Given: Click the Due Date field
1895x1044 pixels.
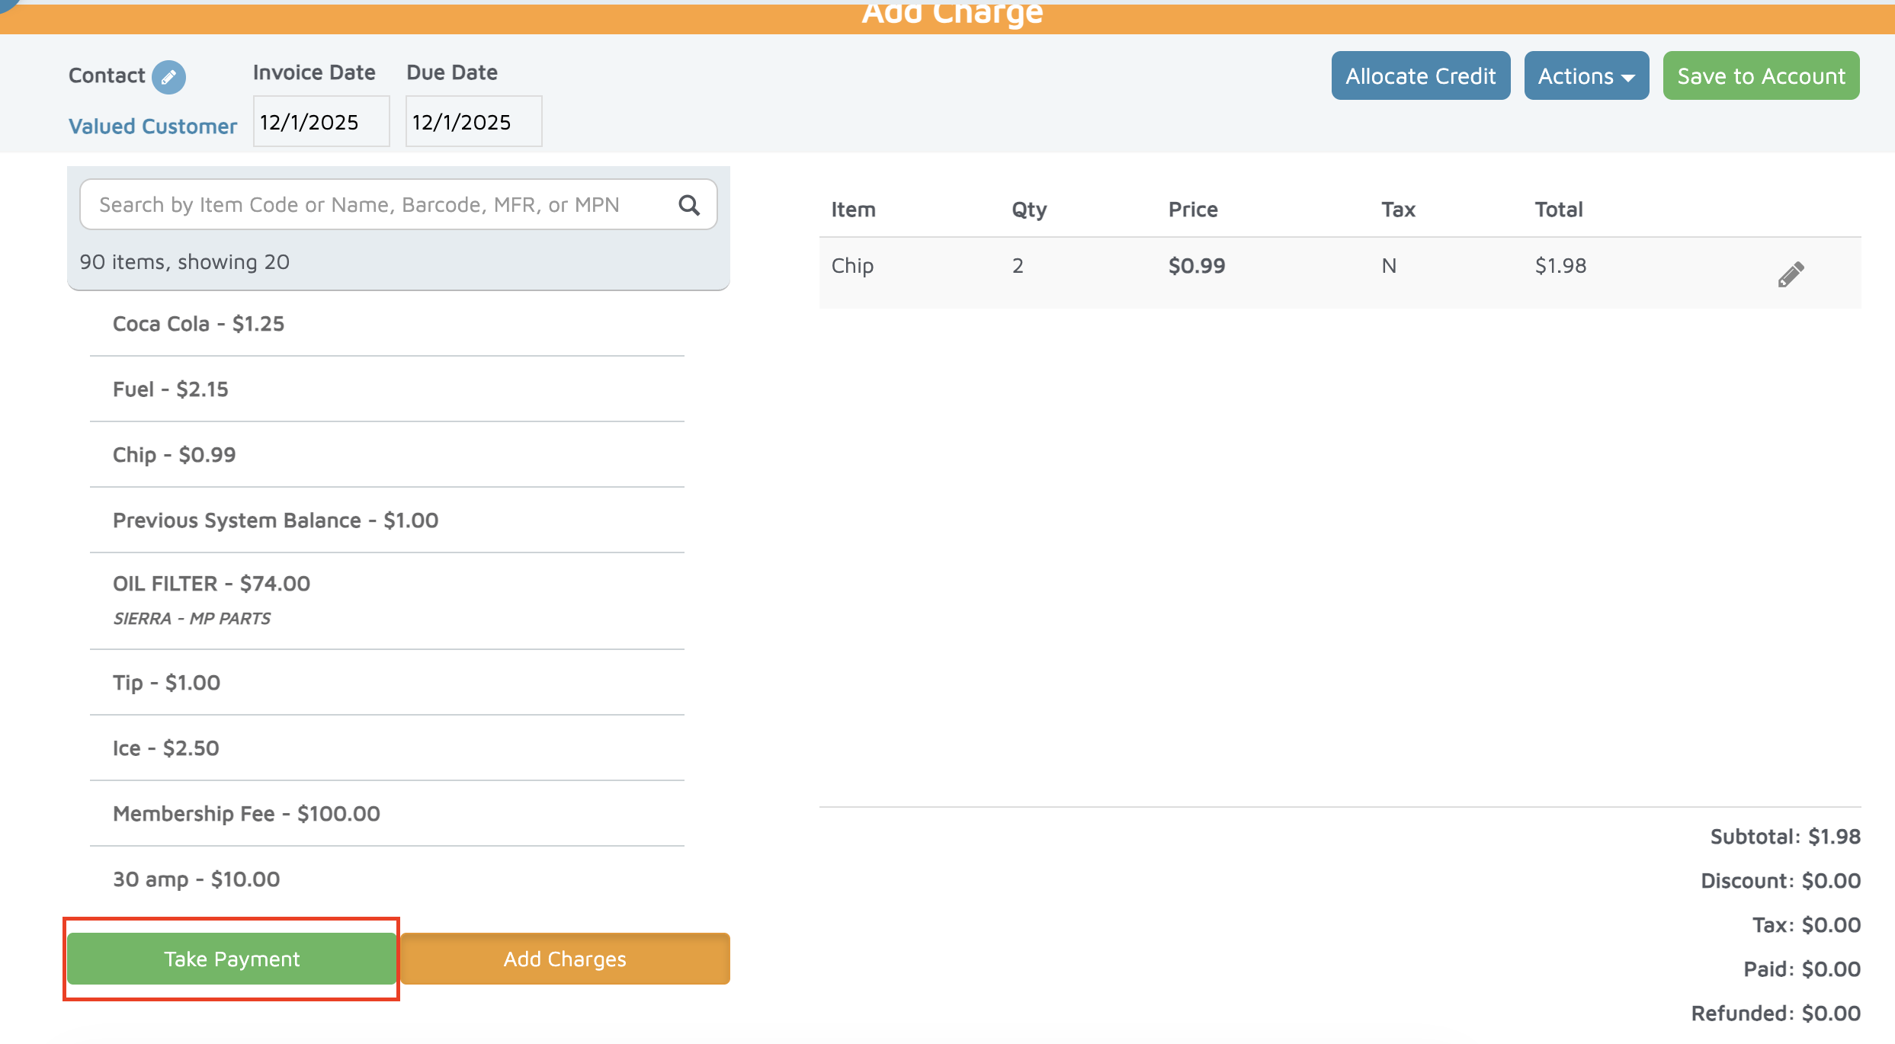Looking at the screenshot, I should [x=473, y=122].
